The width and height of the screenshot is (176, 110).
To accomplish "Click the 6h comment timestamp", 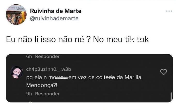I will point(29,56).
